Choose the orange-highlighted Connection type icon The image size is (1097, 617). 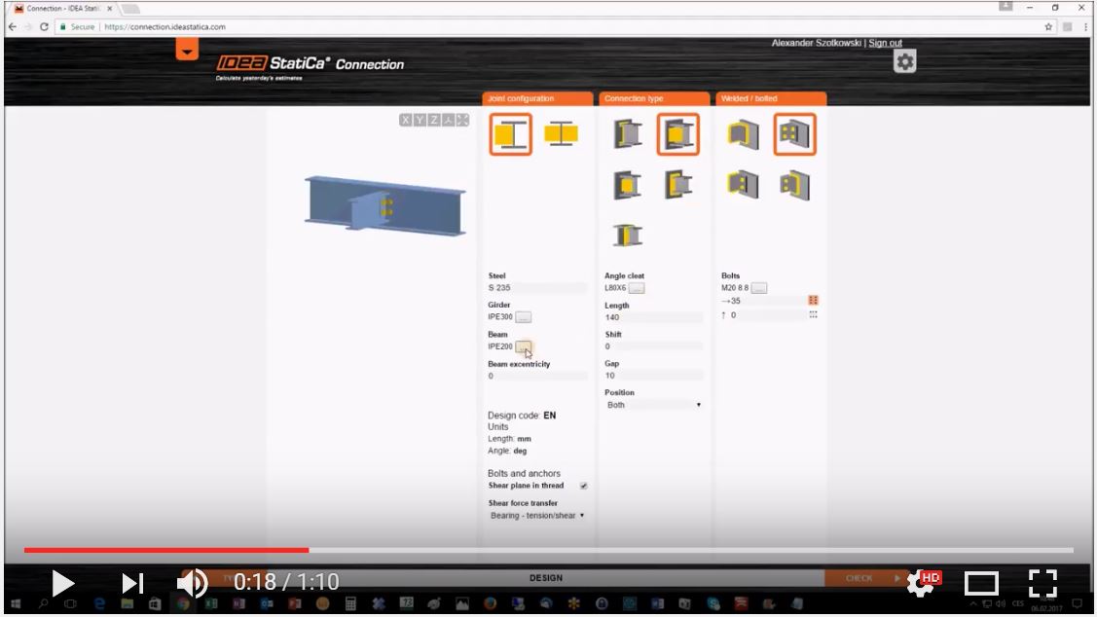(x=677, y=133)
